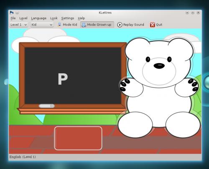This screenshot has width=209, height=169.
Task: Click the Mode Grown-up person icon
Action: [84, 25]
